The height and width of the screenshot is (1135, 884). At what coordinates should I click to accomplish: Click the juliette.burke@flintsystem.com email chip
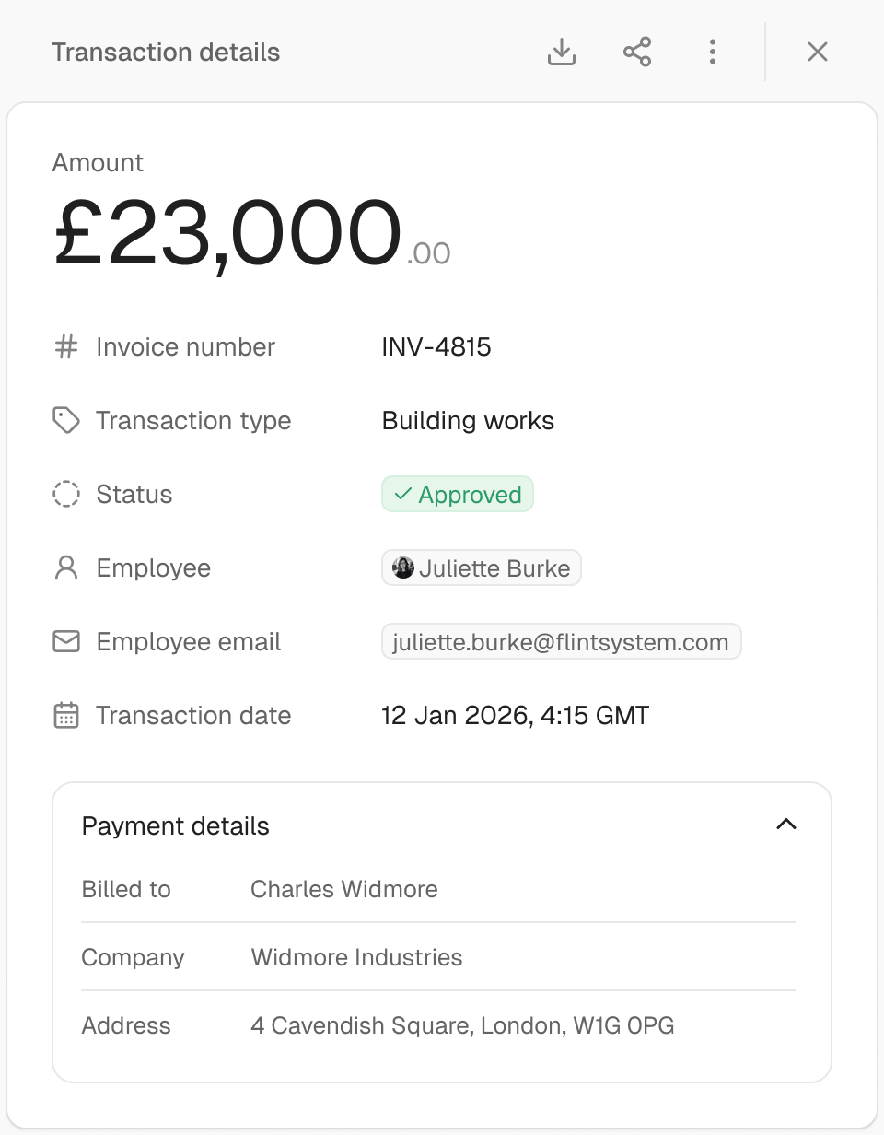[x=562, y=642]
